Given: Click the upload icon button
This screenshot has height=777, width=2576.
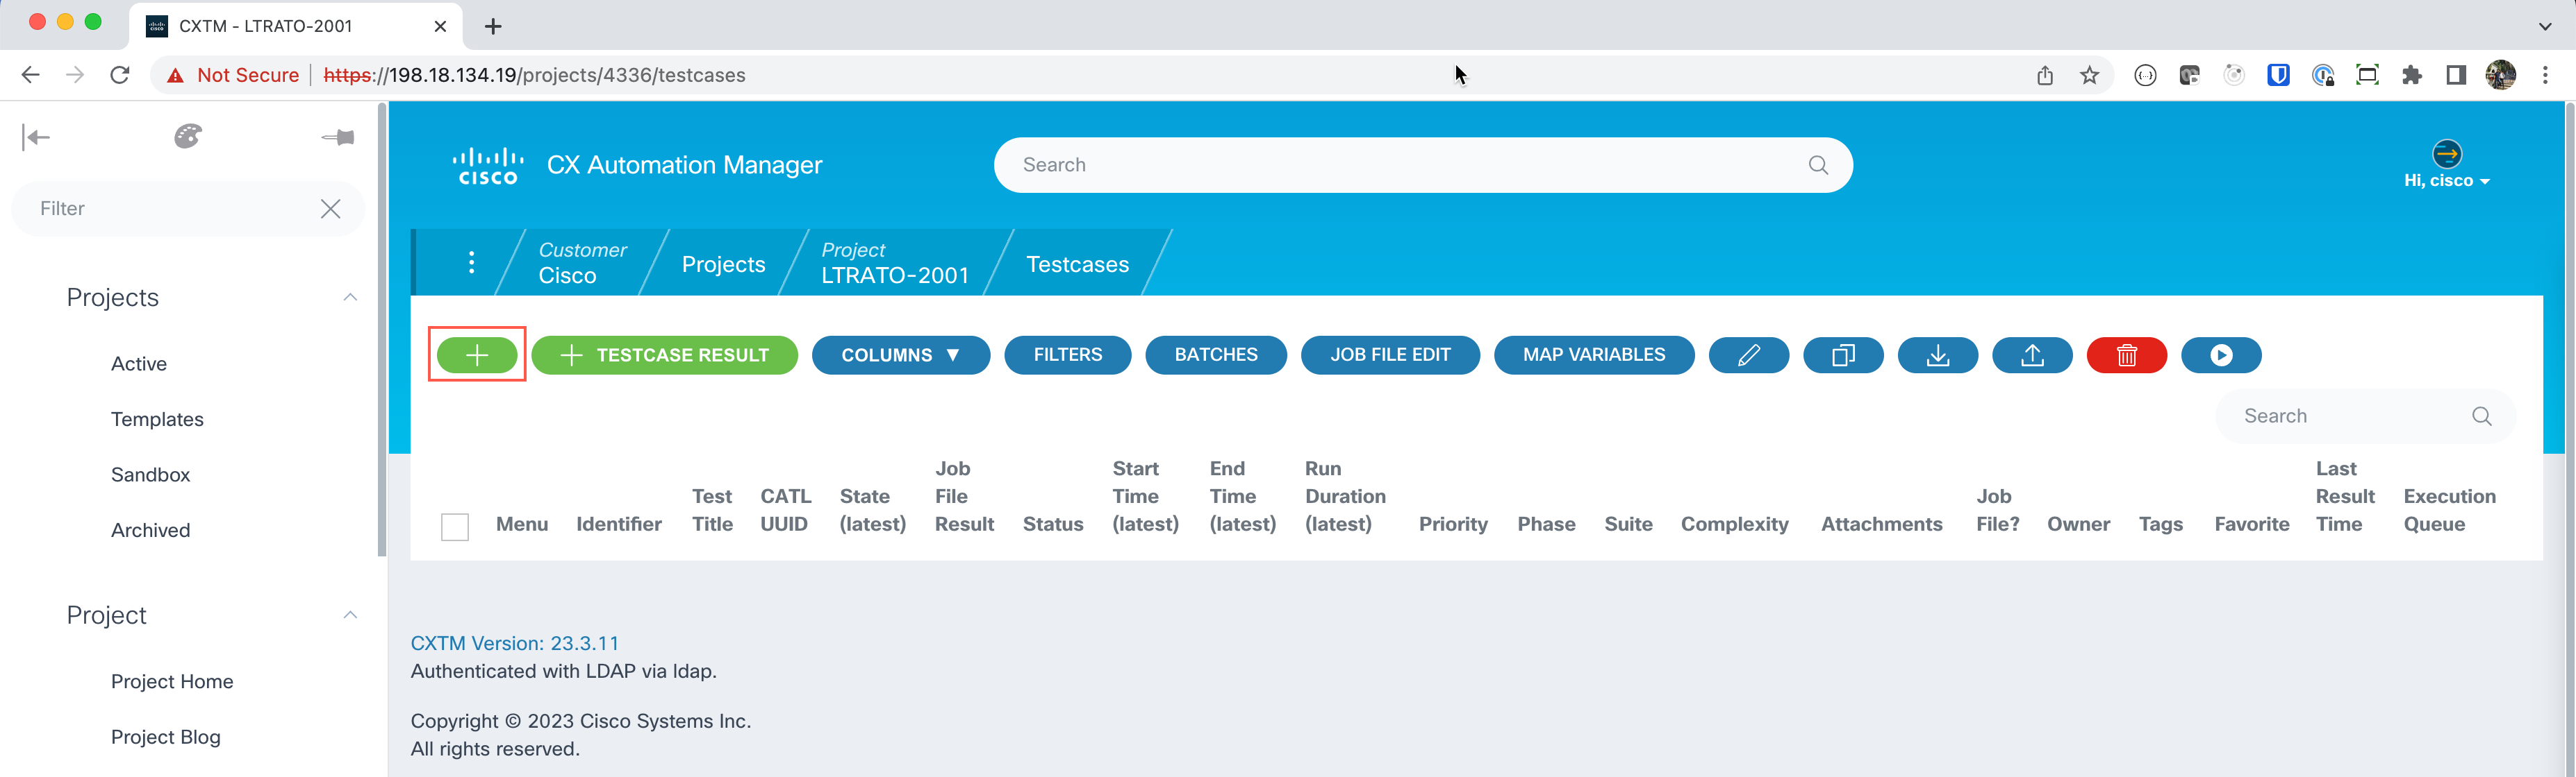Looking at the screenshot, I should [x=2032, y=355].
